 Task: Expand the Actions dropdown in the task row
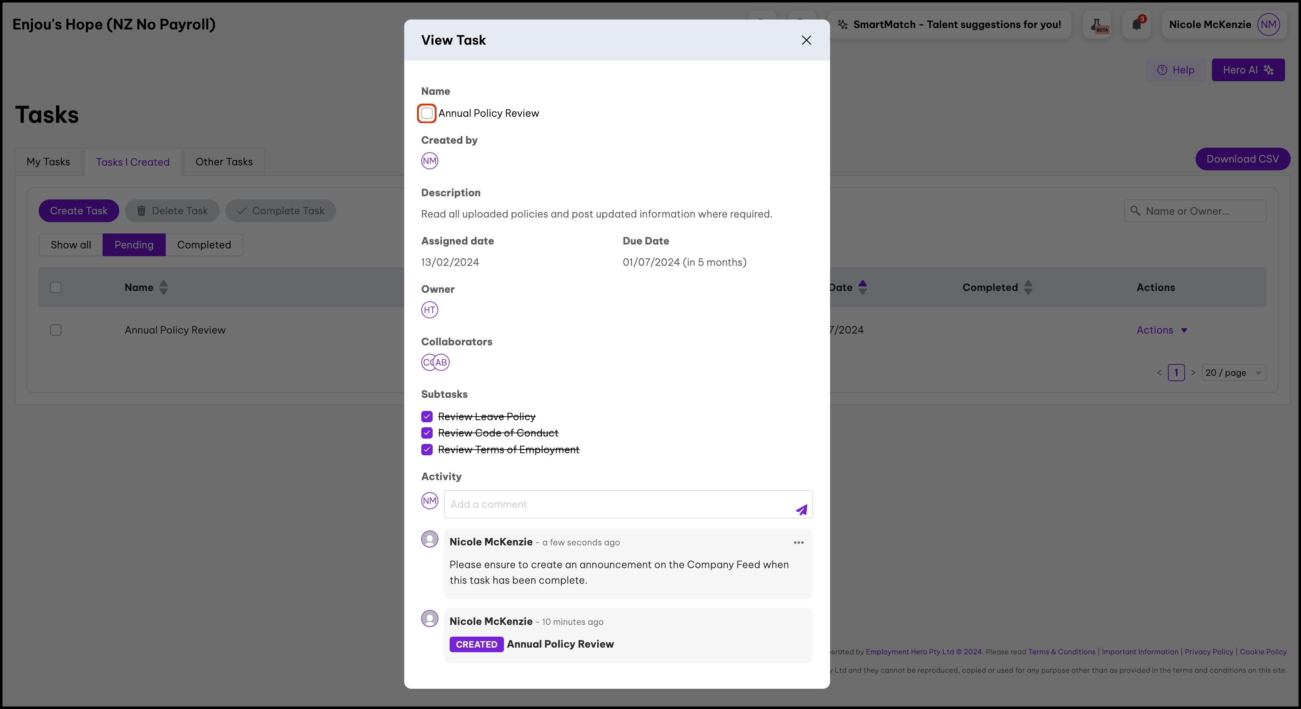pyautogui.click(x=1162, y=330)
